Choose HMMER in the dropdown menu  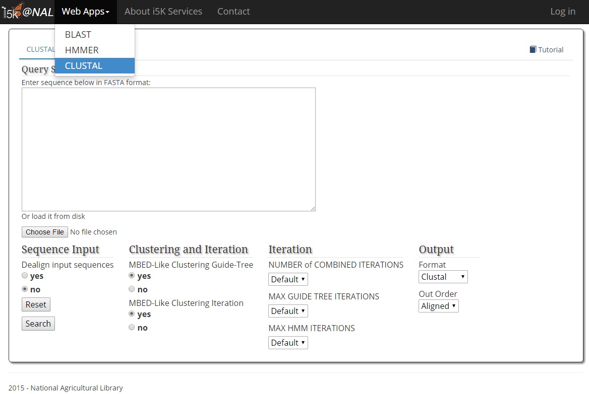point(82,50)
